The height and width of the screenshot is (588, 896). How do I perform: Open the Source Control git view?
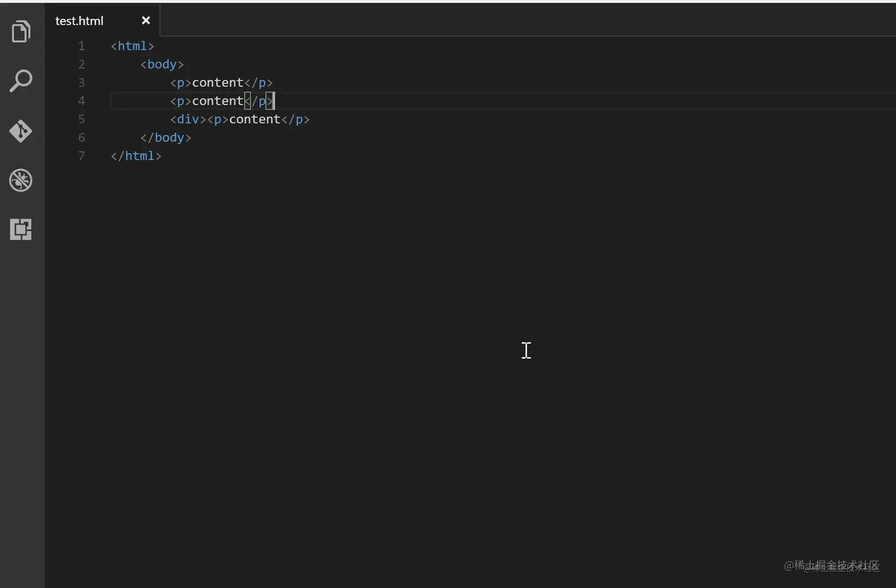coord(21,131)
